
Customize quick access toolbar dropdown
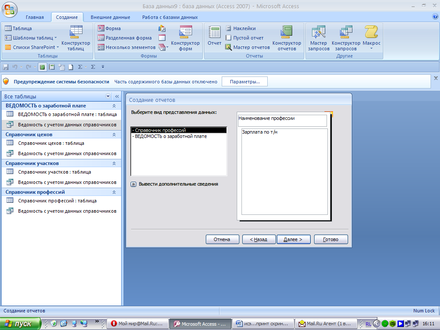coord(103,67)
